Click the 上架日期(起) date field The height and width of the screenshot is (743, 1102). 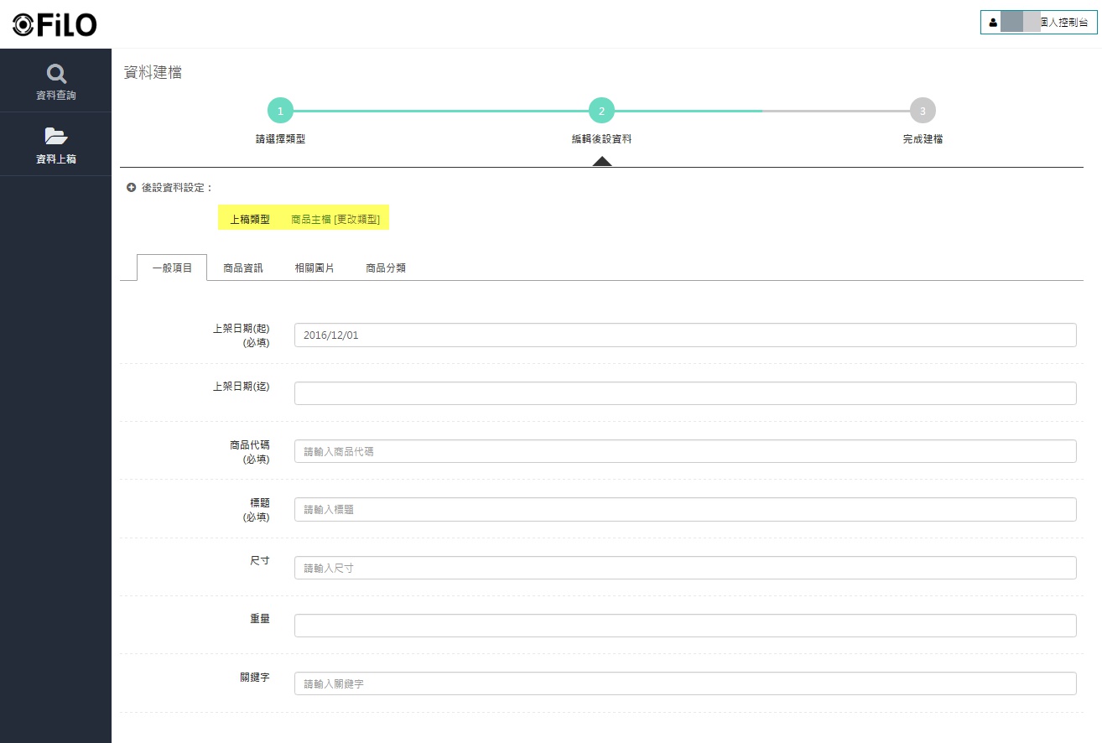point(685,335)
